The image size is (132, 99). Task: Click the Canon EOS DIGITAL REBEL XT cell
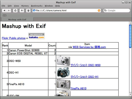click(x=28, y=54)
